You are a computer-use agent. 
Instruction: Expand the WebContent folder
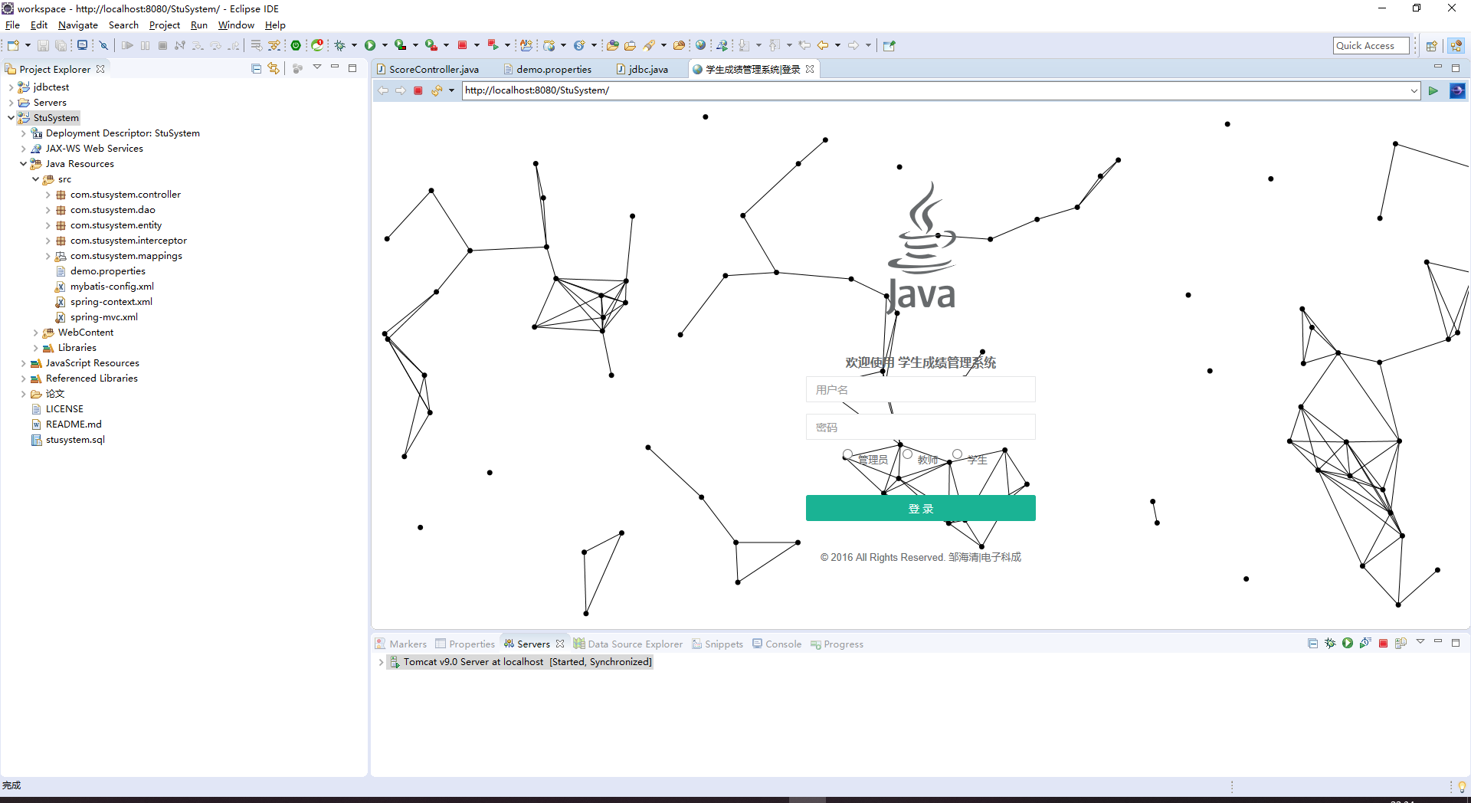click(x=35, y=332)
